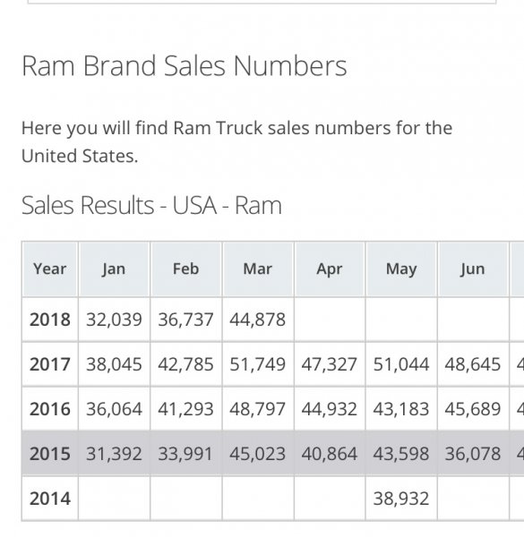The height and width of the screenshot is (537, 524).
Task: Select the cell showing 36,737
Action: 185,320
